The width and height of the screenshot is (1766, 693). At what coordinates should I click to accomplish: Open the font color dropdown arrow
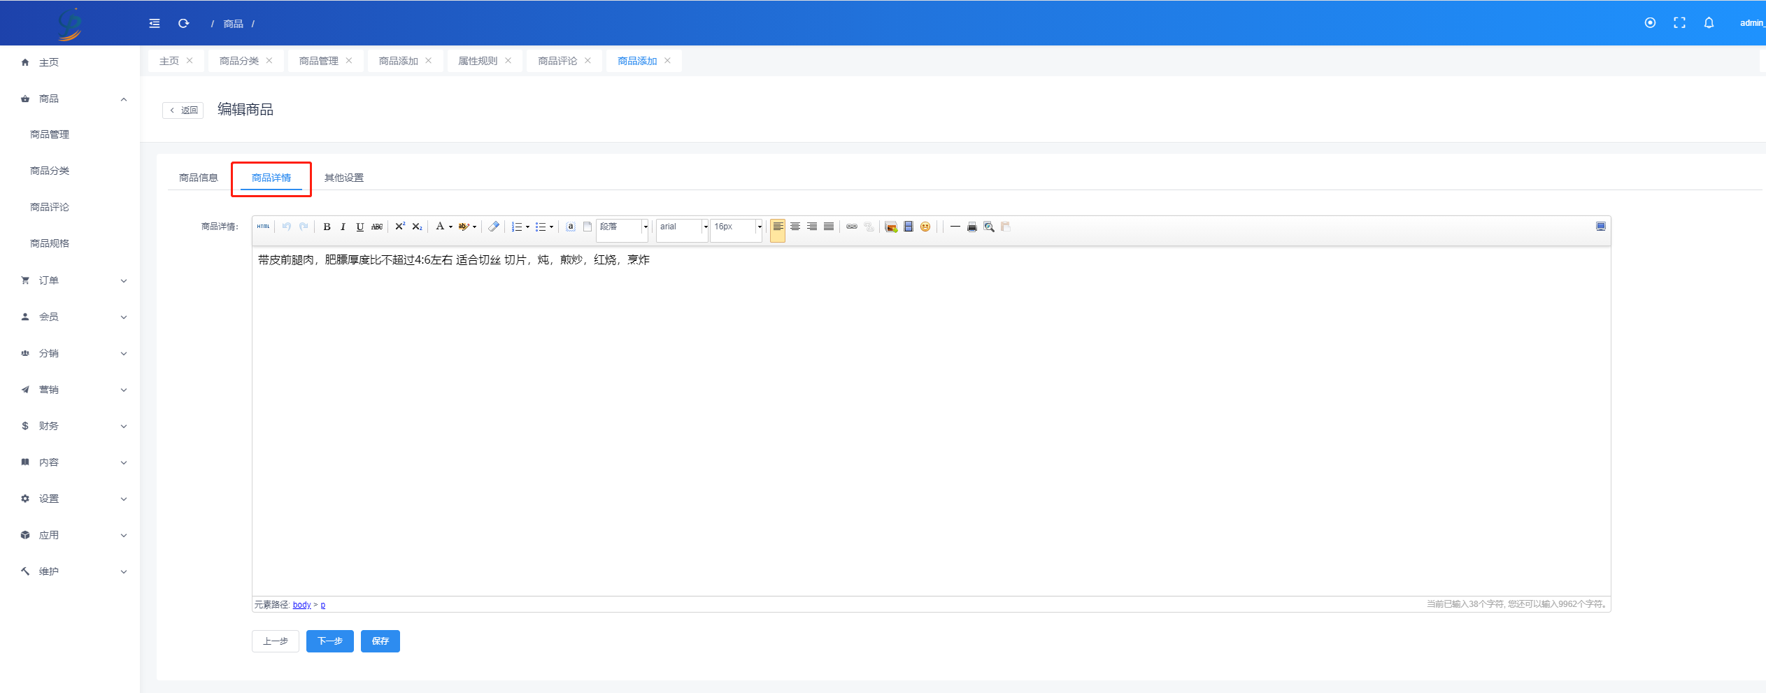(x=450, y=227)
